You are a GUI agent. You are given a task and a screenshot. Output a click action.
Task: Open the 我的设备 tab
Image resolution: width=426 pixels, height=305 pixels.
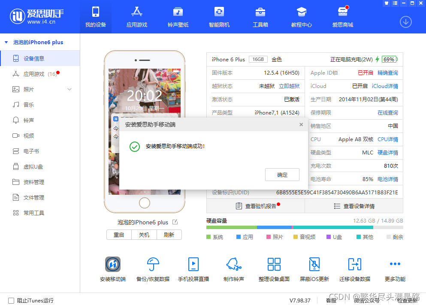pos(95,17)
